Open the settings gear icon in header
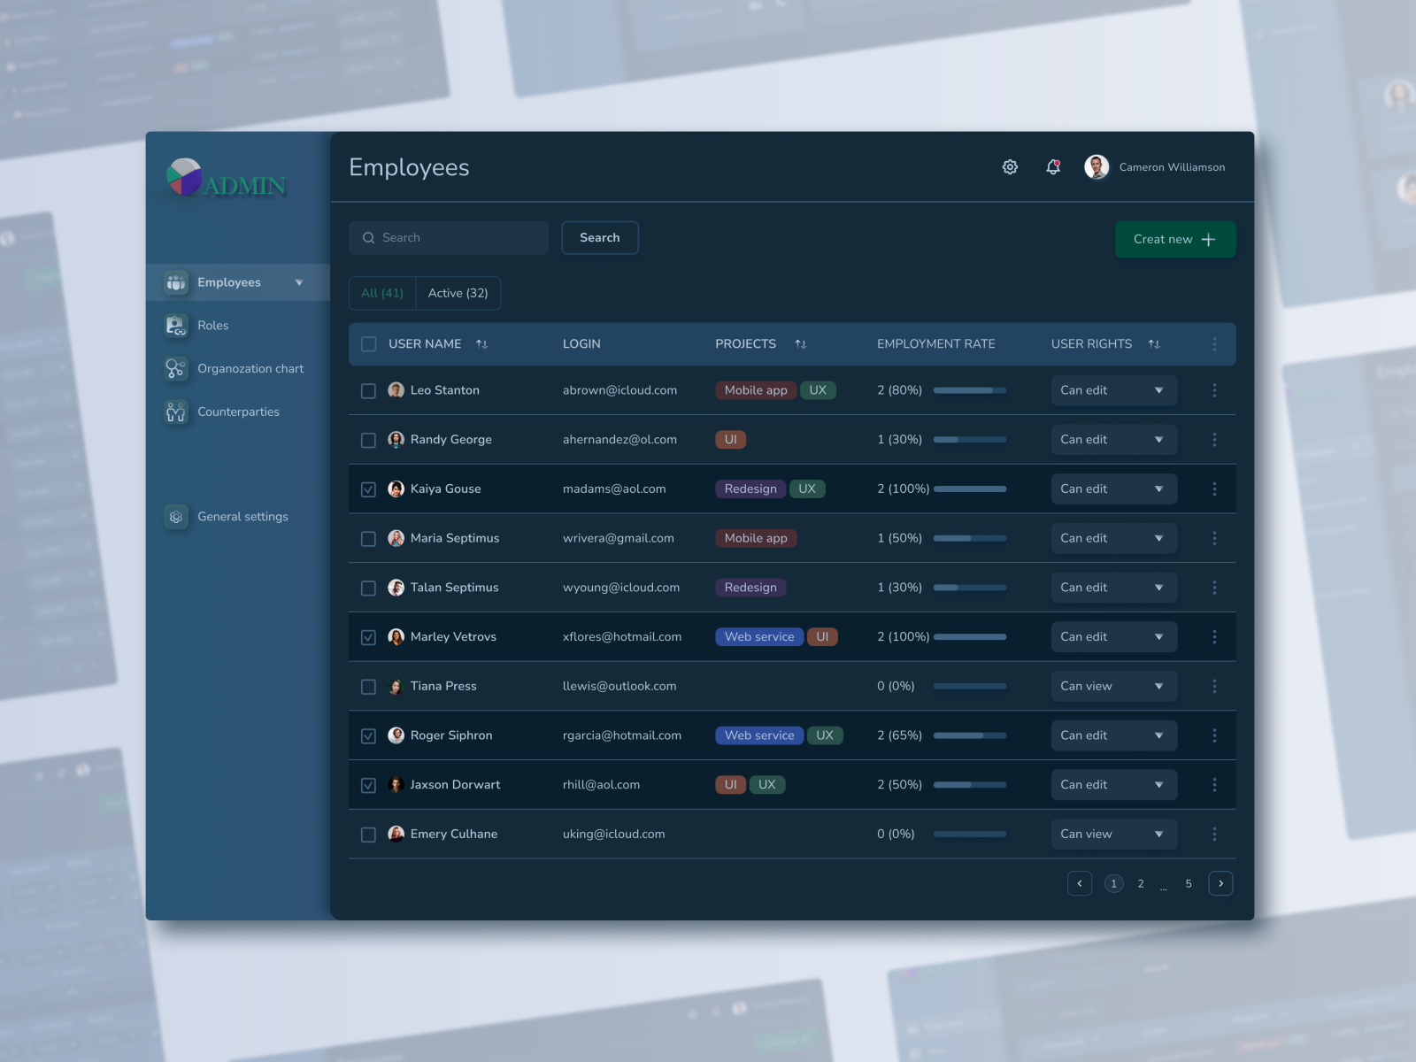Viewport: 1416px width, 1062px height. tap(1010, 166)
